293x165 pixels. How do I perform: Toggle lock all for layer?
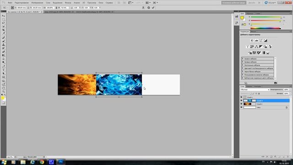(x=259, y=93)
